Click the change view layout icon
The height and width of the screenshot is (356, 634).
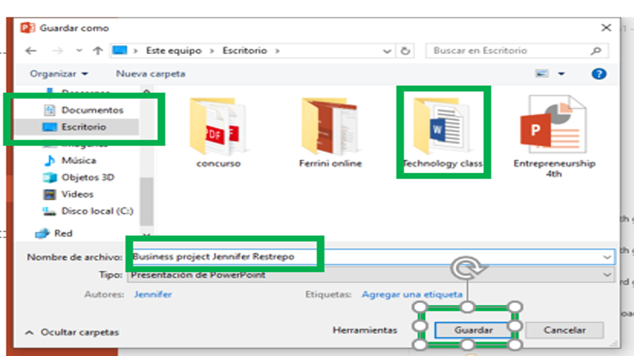542,74
